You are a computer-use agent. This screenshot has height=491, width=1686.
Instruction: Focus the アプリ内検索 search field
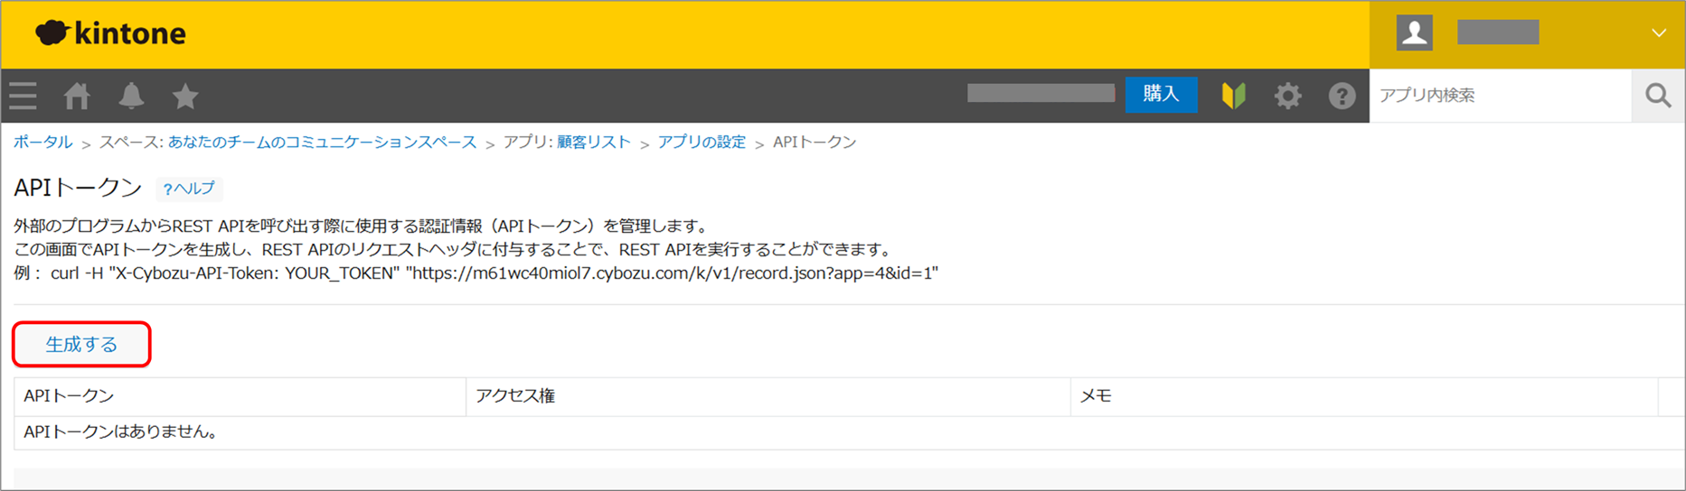point(1501,96)
